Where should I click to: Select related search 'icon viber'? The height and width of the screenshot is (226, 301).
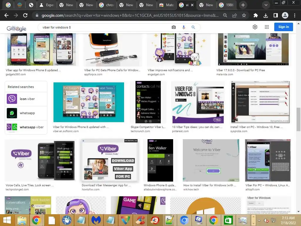pyautogui.click(x=26, y=99)
